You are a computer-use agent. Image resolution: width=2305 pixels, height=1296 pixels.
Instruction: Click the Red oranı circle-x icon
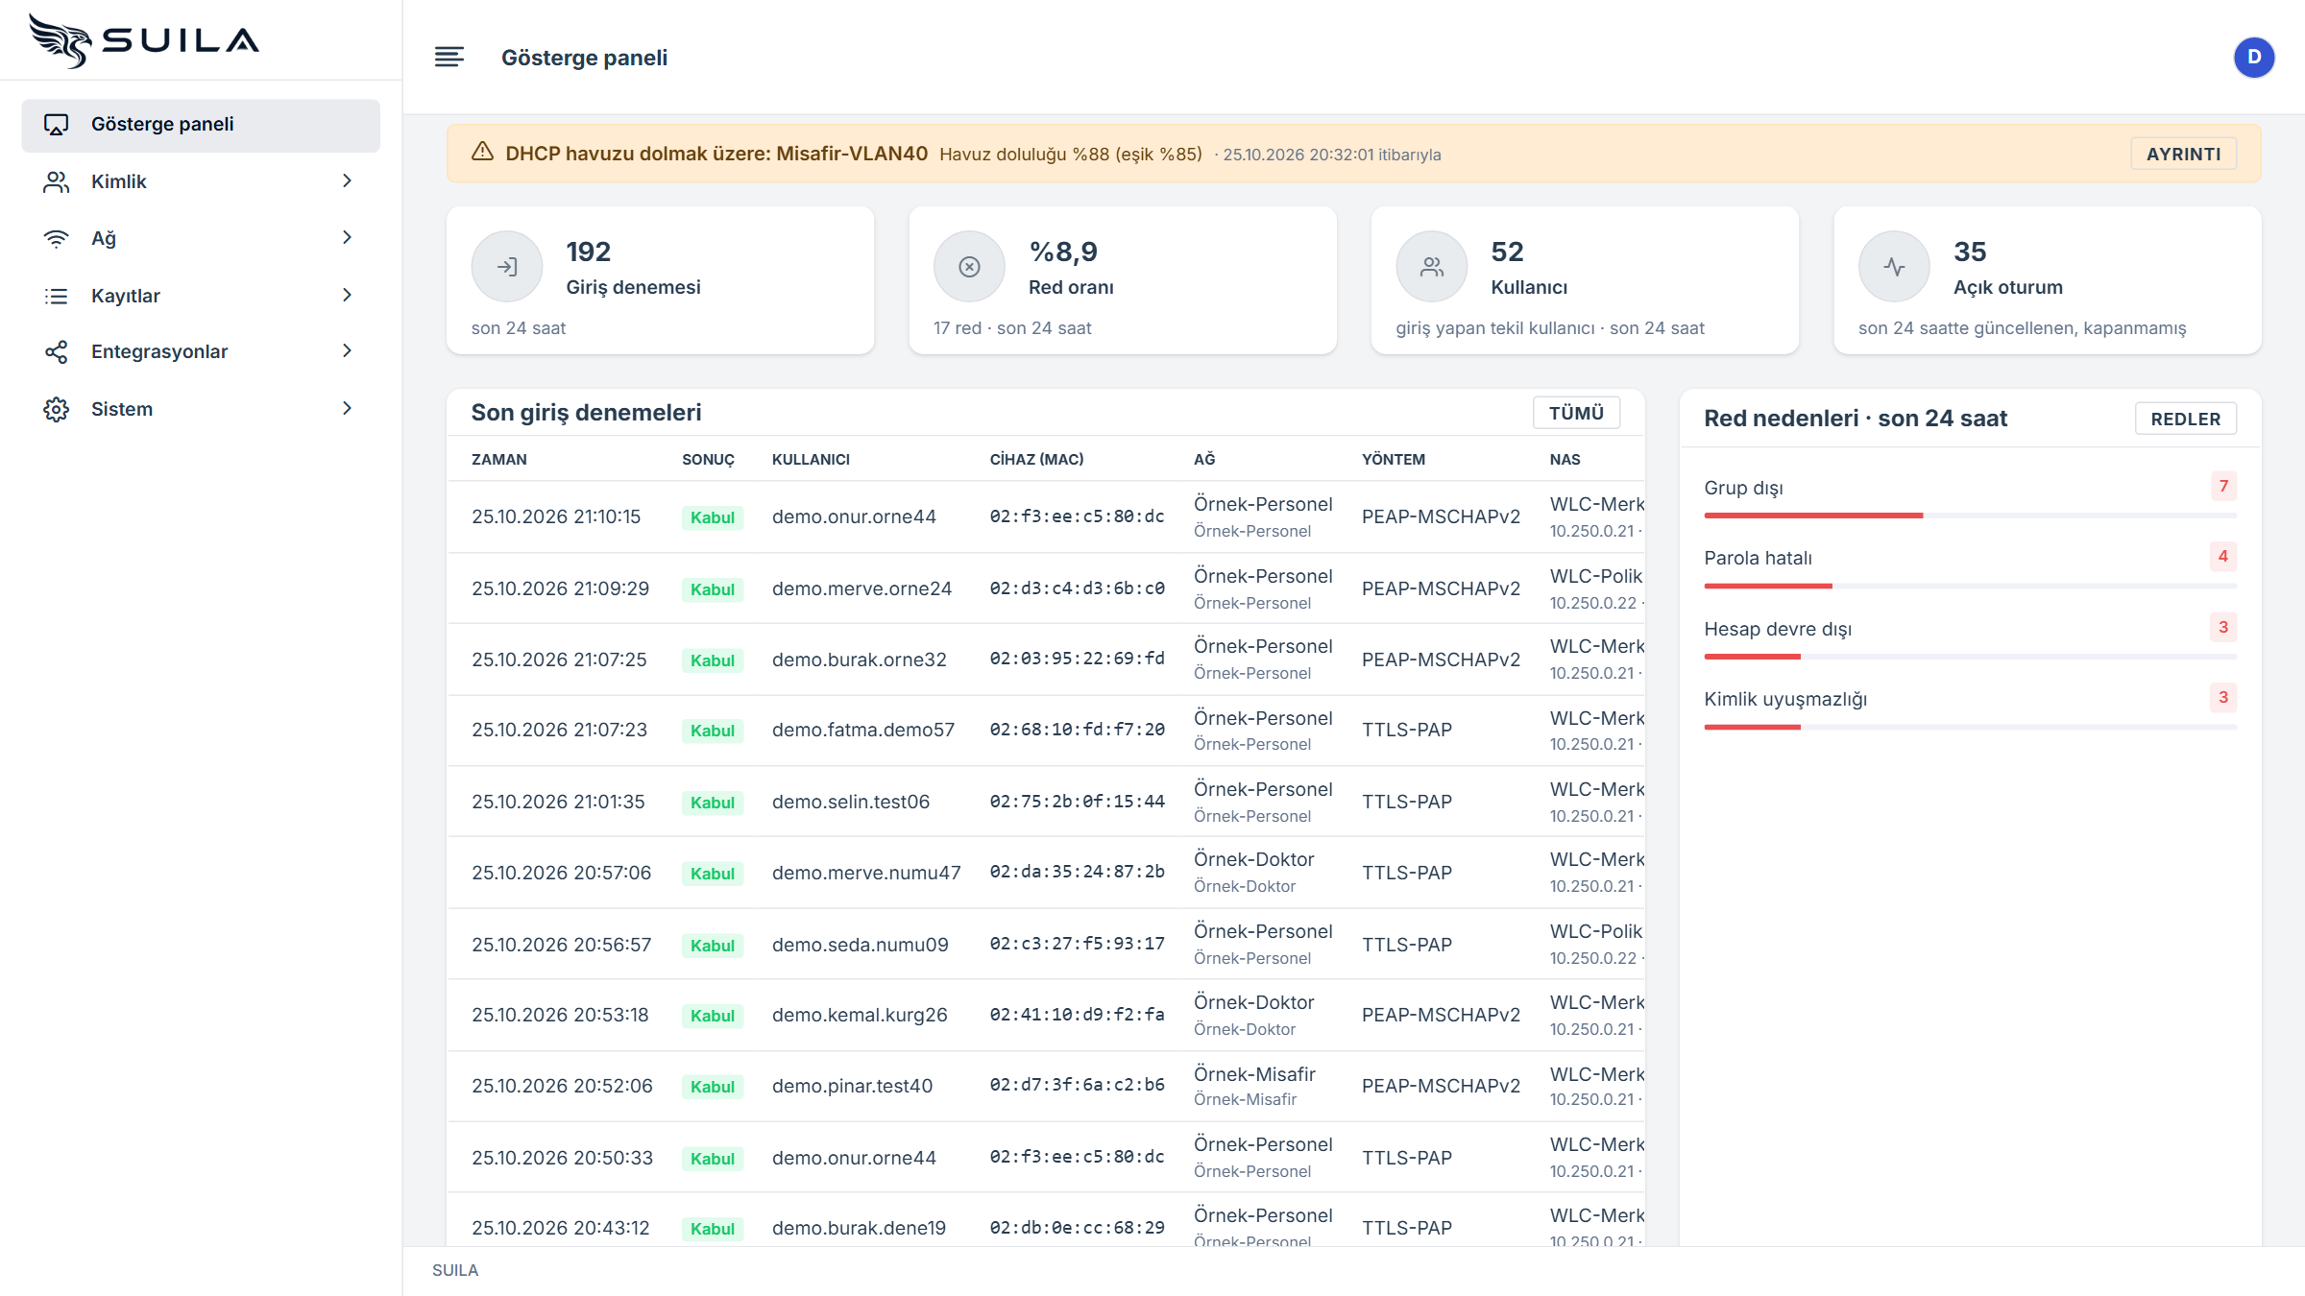969,267
